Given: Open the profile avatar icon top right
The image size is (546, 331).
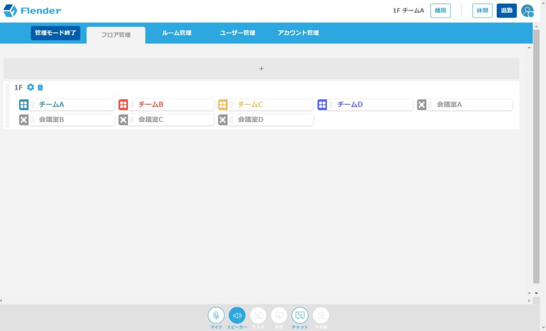Looking at the screenshot, I should coord(527,11).
